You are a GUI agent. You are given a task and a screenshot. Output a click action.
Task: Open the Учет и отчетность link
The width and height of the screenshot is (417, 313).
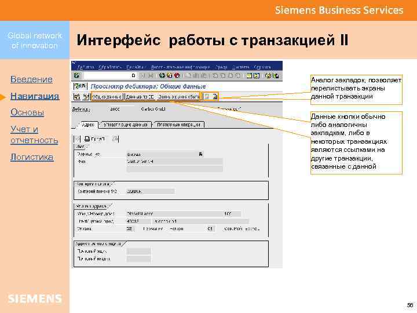click(x=34, y=135)
